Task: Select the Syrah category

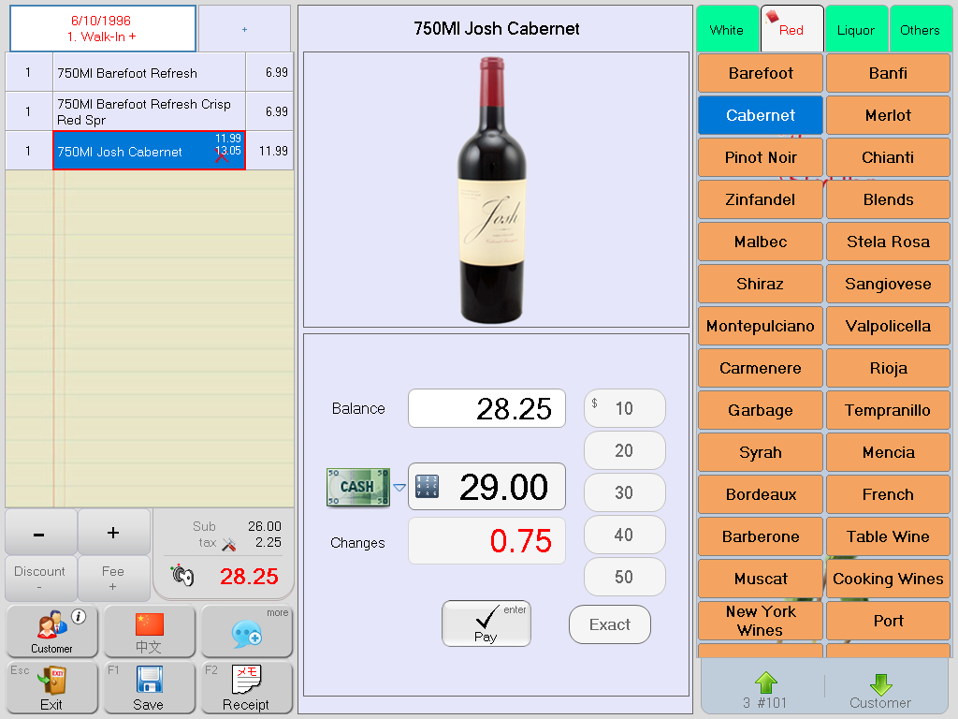Action: click(x=761, y=452)
